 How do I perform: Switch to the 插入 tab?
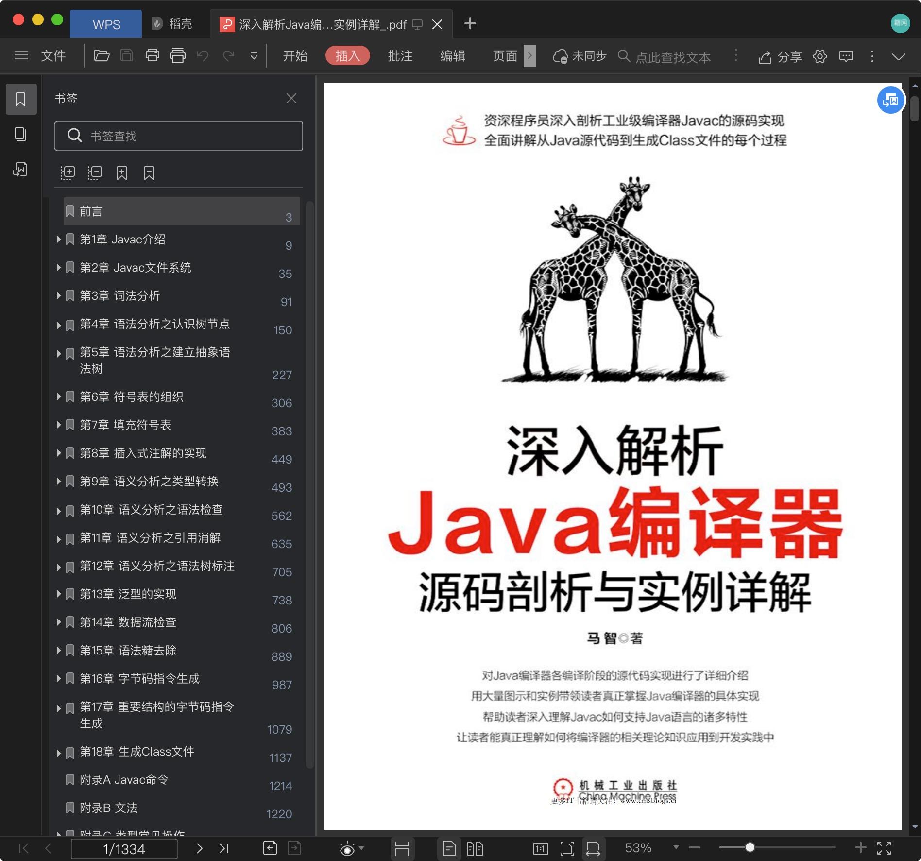pos(348,56)
